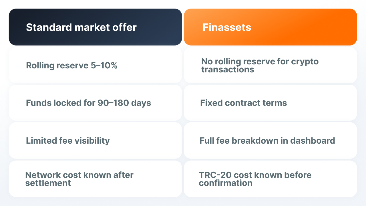Select No rolling reserve for crypto transactions card

[270, 65]
